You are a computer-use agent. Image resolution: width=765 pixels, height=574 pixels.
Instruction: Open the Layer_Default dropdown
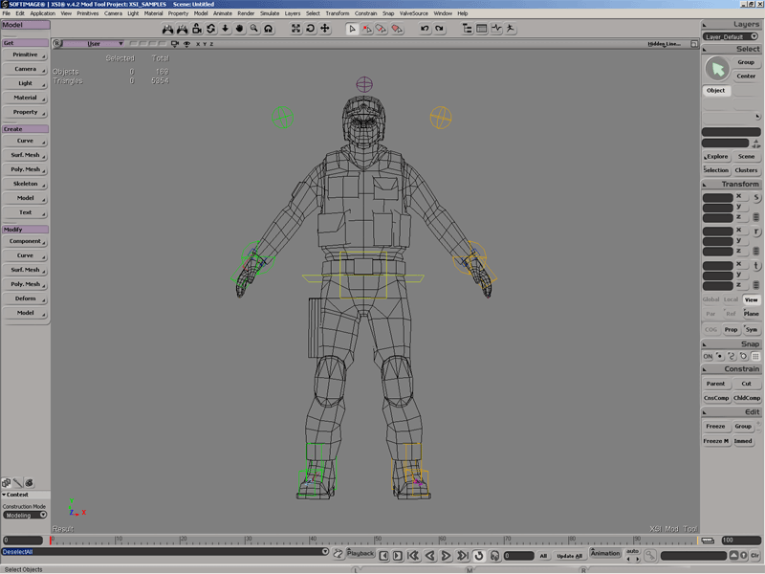[731, 36]
